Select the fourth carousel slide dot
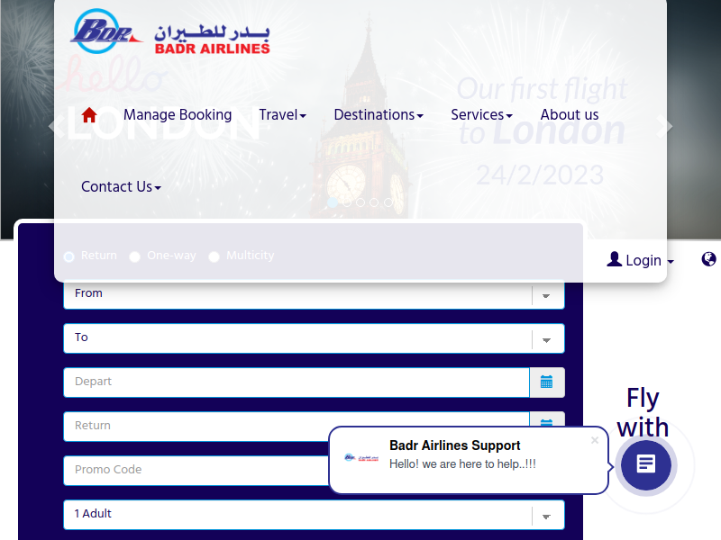Viewport: 721px width, 540px height. (x=374, y=202)
